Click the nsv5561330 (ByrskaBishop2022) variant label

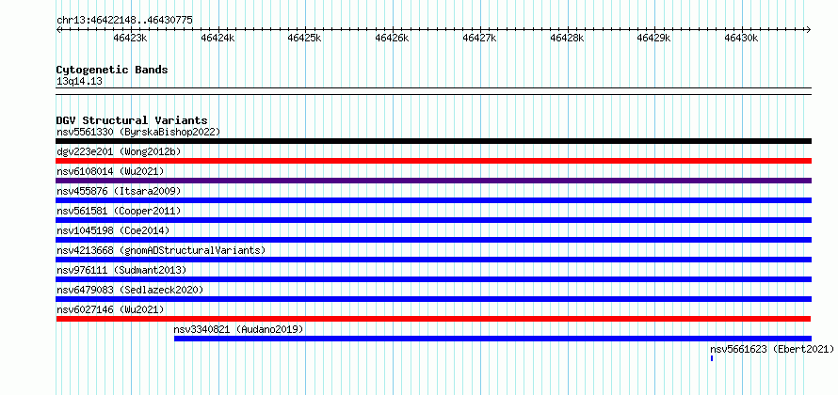pos(137,132)
